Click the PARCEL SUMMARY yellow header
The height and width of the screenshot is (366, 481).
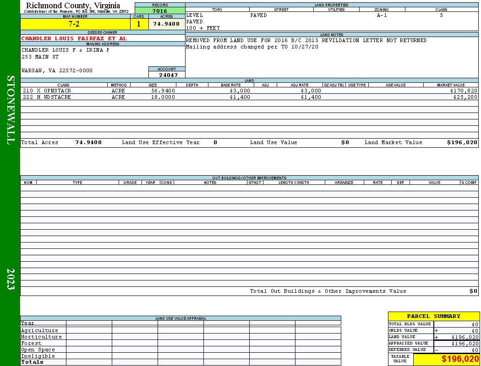pyautogui.click(x=433, y=316)
